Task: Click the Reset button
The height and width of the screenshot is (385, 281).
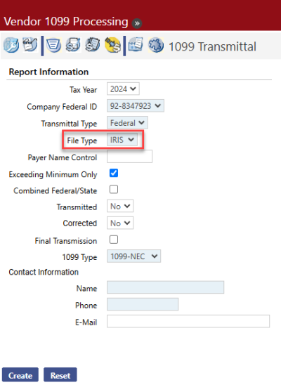Action: (60, 375)
